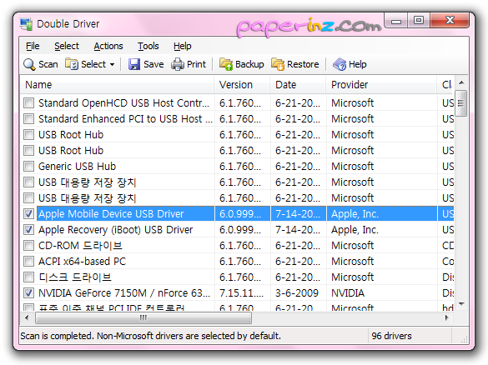Check the Generic USB Hub checkbox
Image resolution: width=488 pixels, height=365 pixels.
pos(28,167)
